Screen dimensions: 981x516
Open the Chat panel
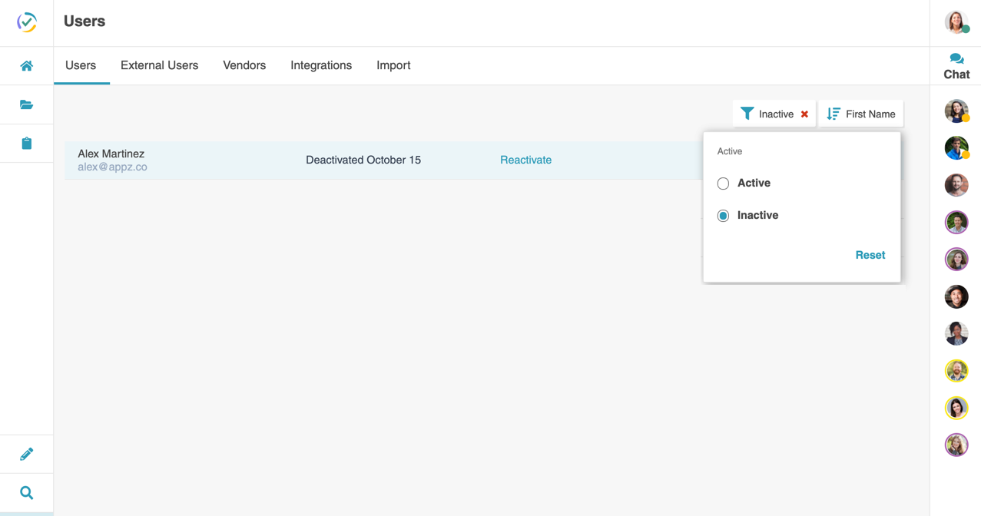(956, 65)
